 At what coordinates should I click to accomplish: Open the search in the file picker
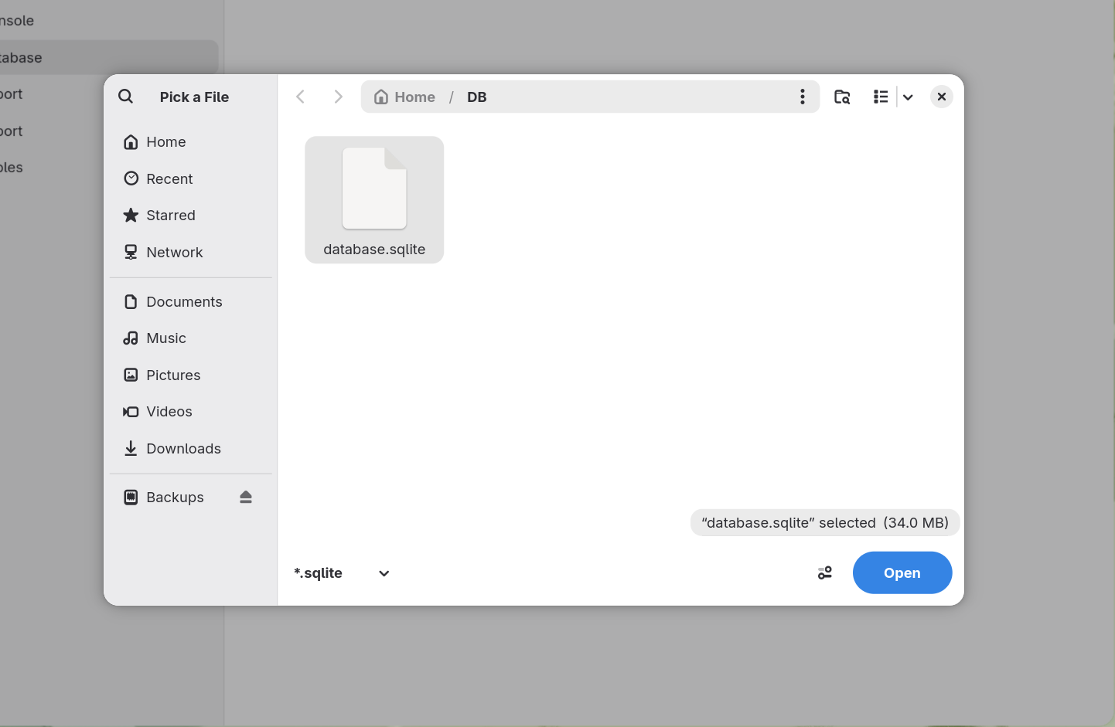click(125, 97)
